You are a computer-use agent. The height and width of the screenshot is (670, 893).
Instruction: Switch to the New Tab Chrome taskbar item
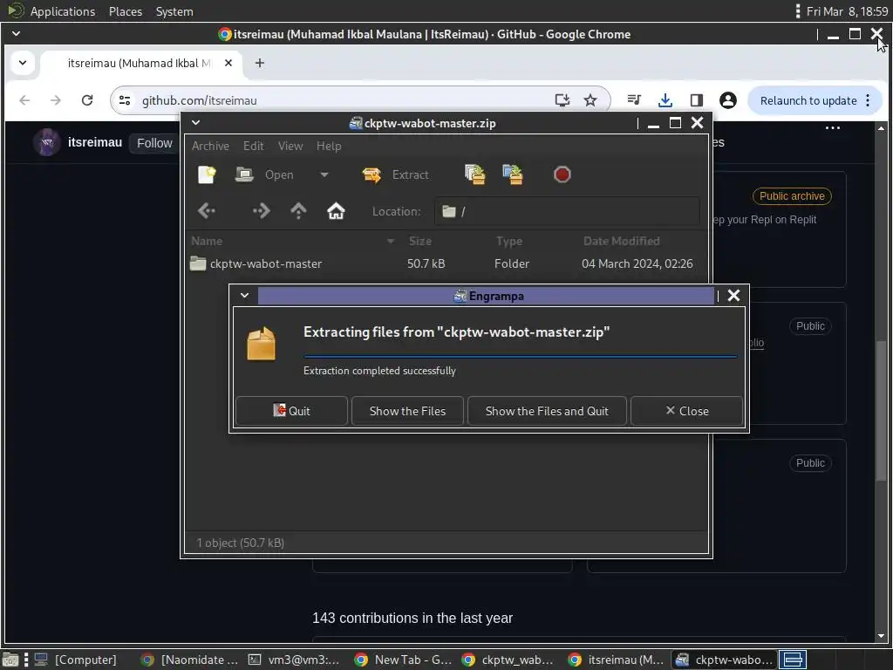[402, 660]
